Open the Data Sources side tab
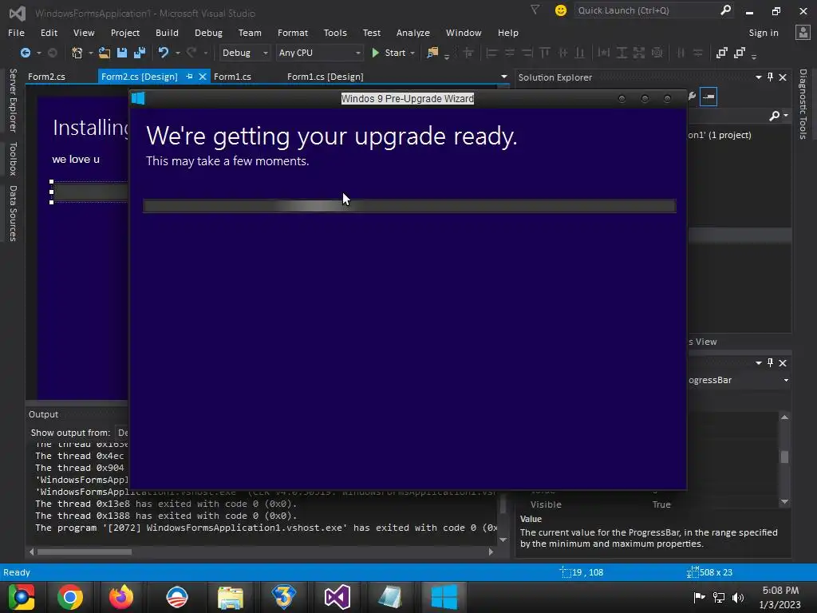The image size is (817, 613). click(13, 213)
